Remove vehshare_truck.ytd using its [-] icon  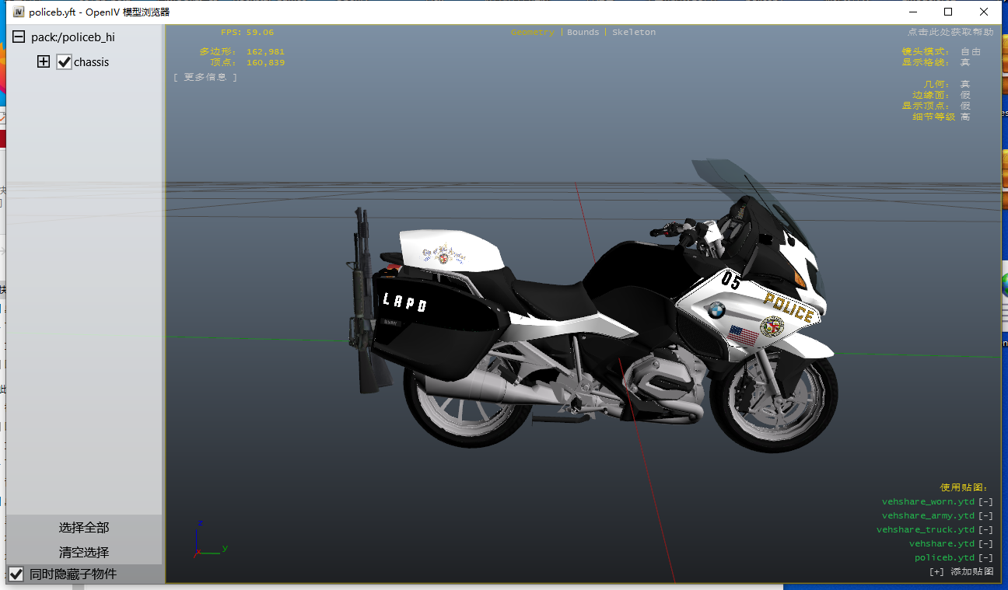(985, 530)
